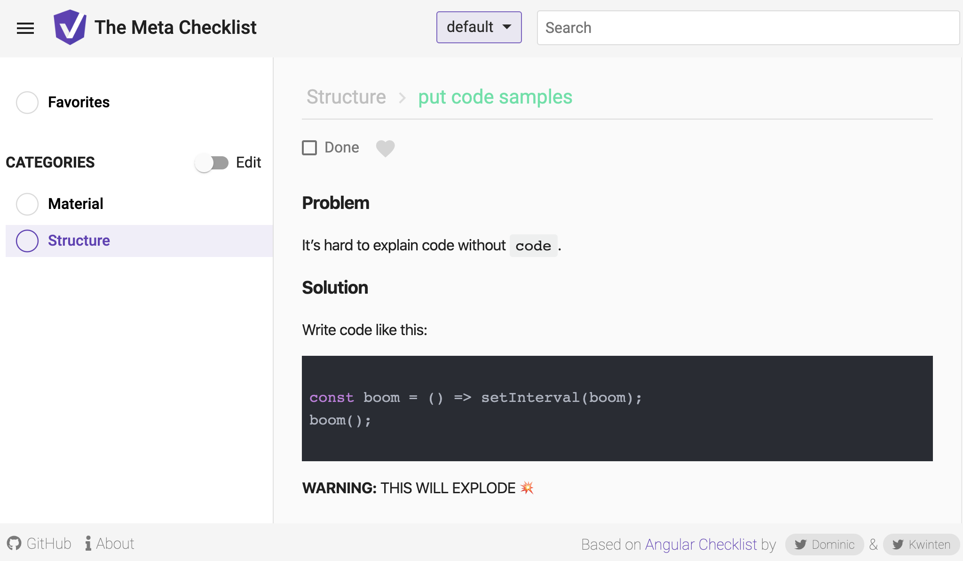963x561 pixels.
Task: Open the hamburger navigation menu
Action: [x=25, y=28]
